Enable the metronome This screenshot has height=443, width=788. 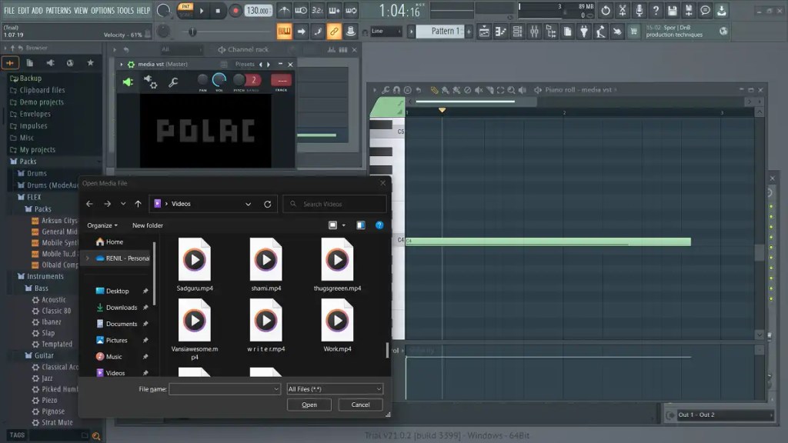click(285, 10)
